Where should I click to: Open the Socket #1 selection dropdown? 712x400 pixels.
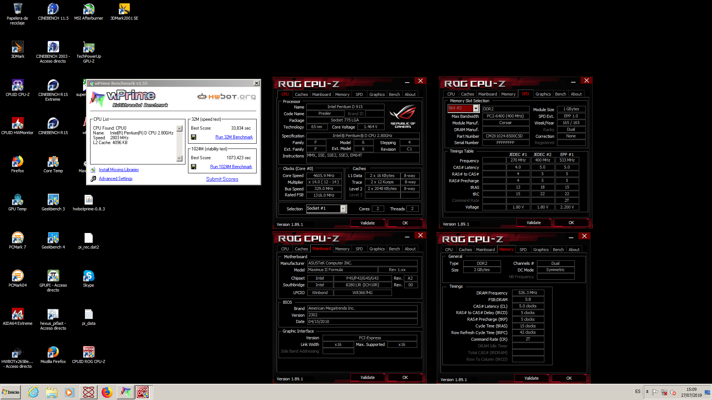point(343,209)
